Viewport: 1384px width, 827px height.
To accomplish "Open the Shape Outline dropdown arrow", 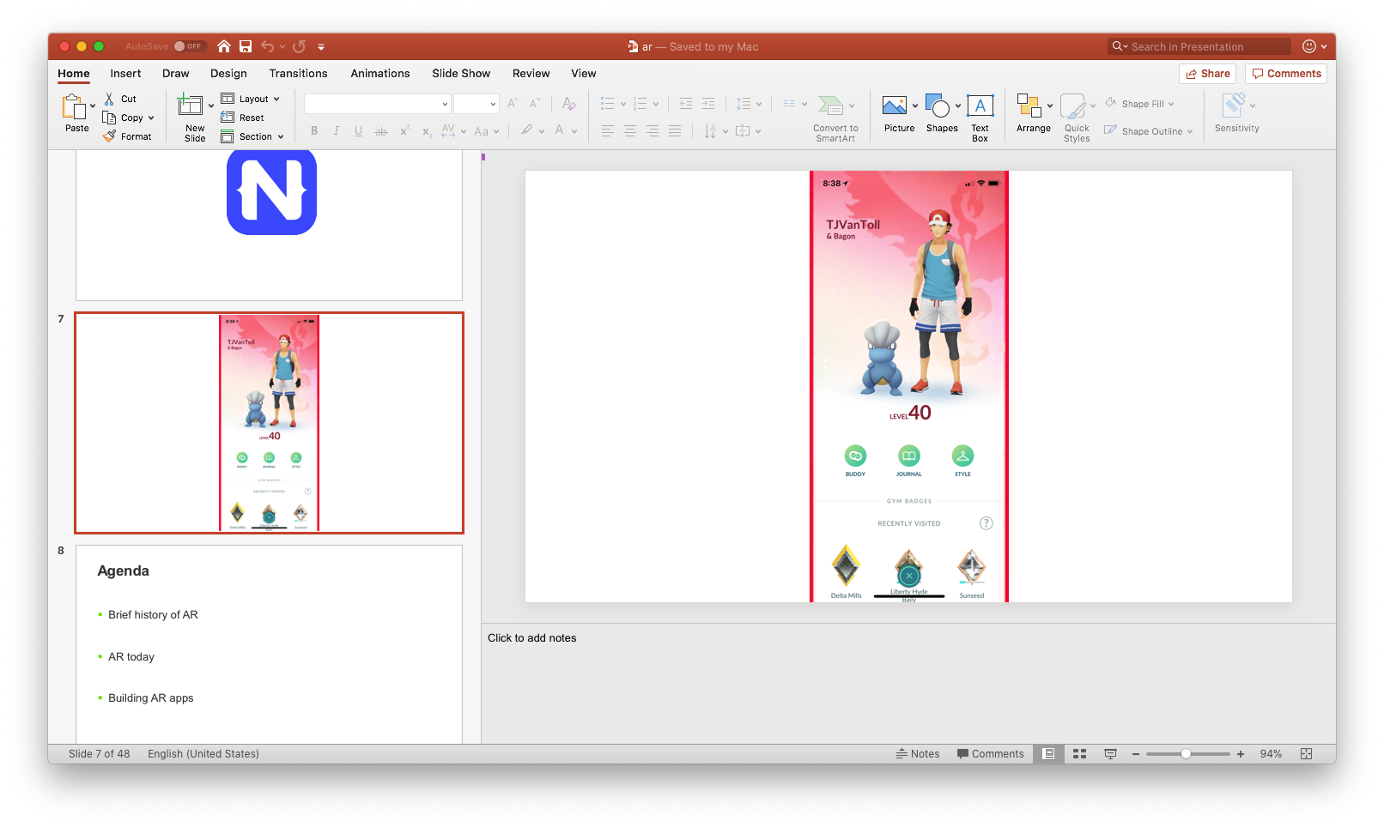I will click(x=1190, y=131).
